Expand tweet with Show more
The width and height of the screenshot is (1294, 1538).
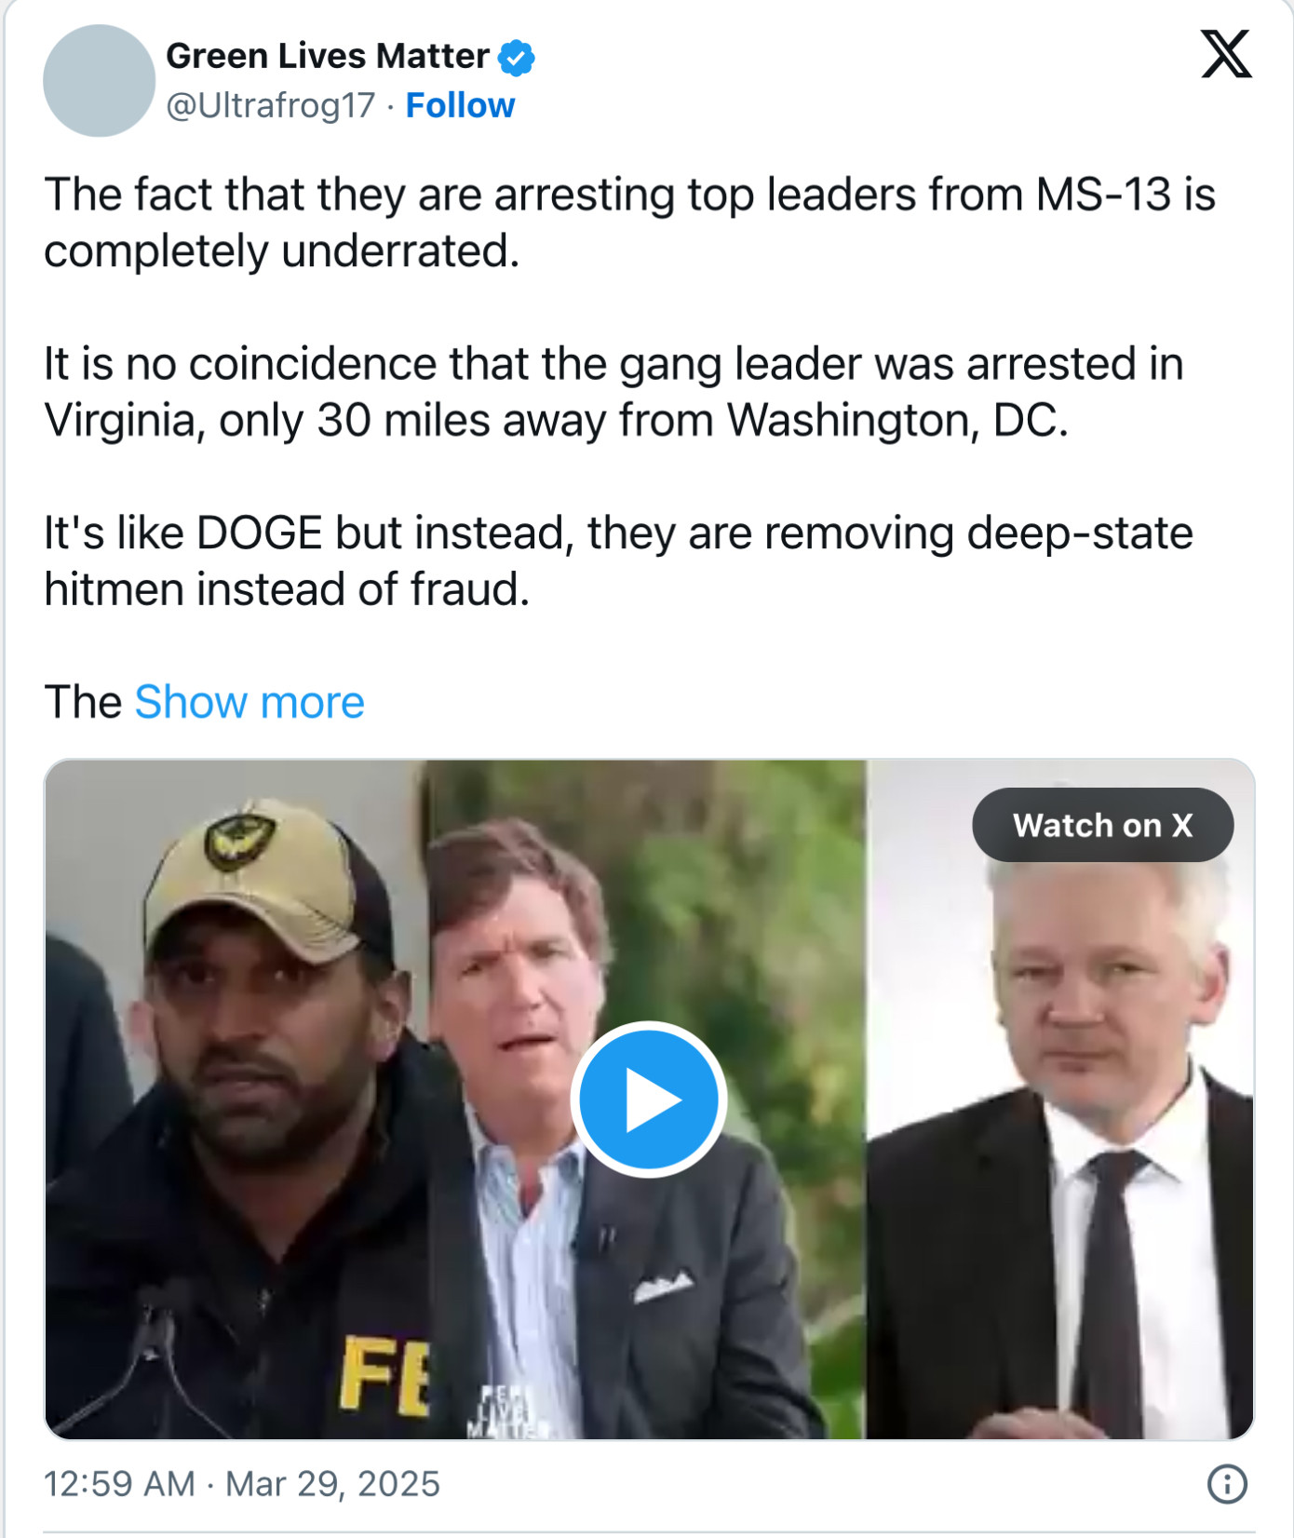point(249,702)
